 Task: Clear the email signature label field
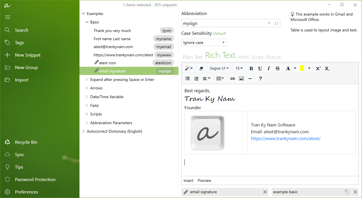pyautogui.click(x=265, y=192)
